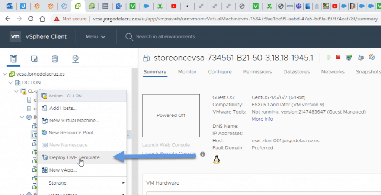Screen dimensions: 381x195
Task: Click Search in all environments field
Action: (165, 37)
